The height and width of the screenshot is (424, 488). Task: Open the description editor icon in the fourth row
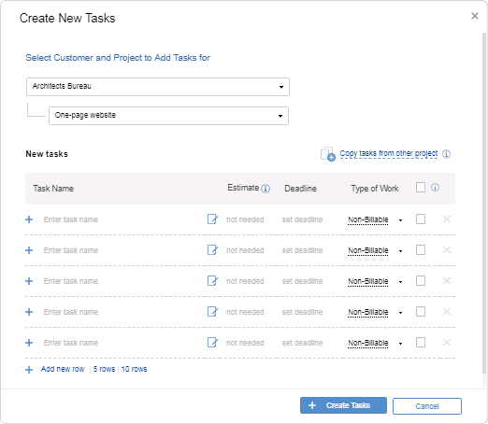click(x=212, y=312)
